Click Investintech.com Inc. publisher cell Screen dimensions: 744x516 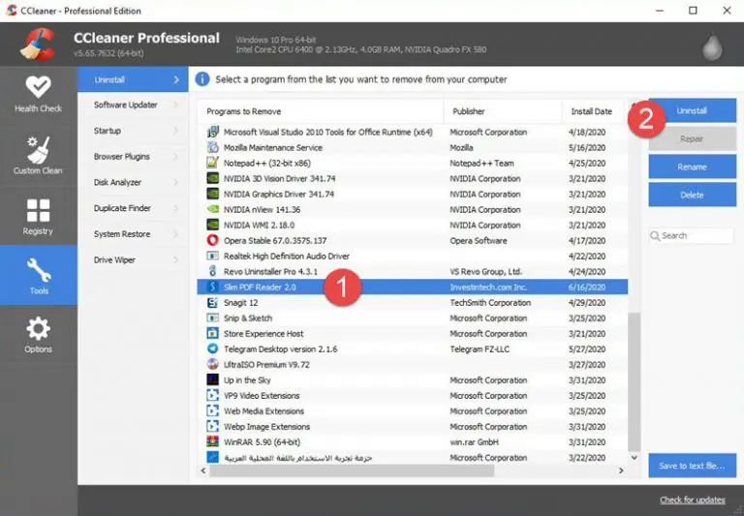point(488,287)
